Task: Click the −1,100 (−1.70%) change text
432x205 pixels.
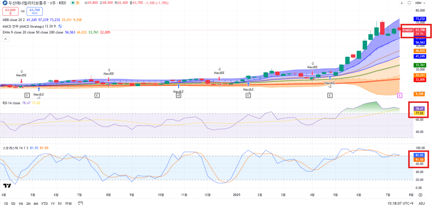Action: pos(156,3)
